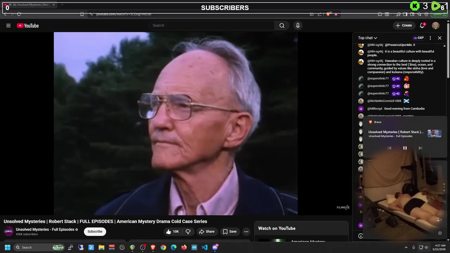Close the live chat panel
The image size is (450, 253).
point(439,38)
